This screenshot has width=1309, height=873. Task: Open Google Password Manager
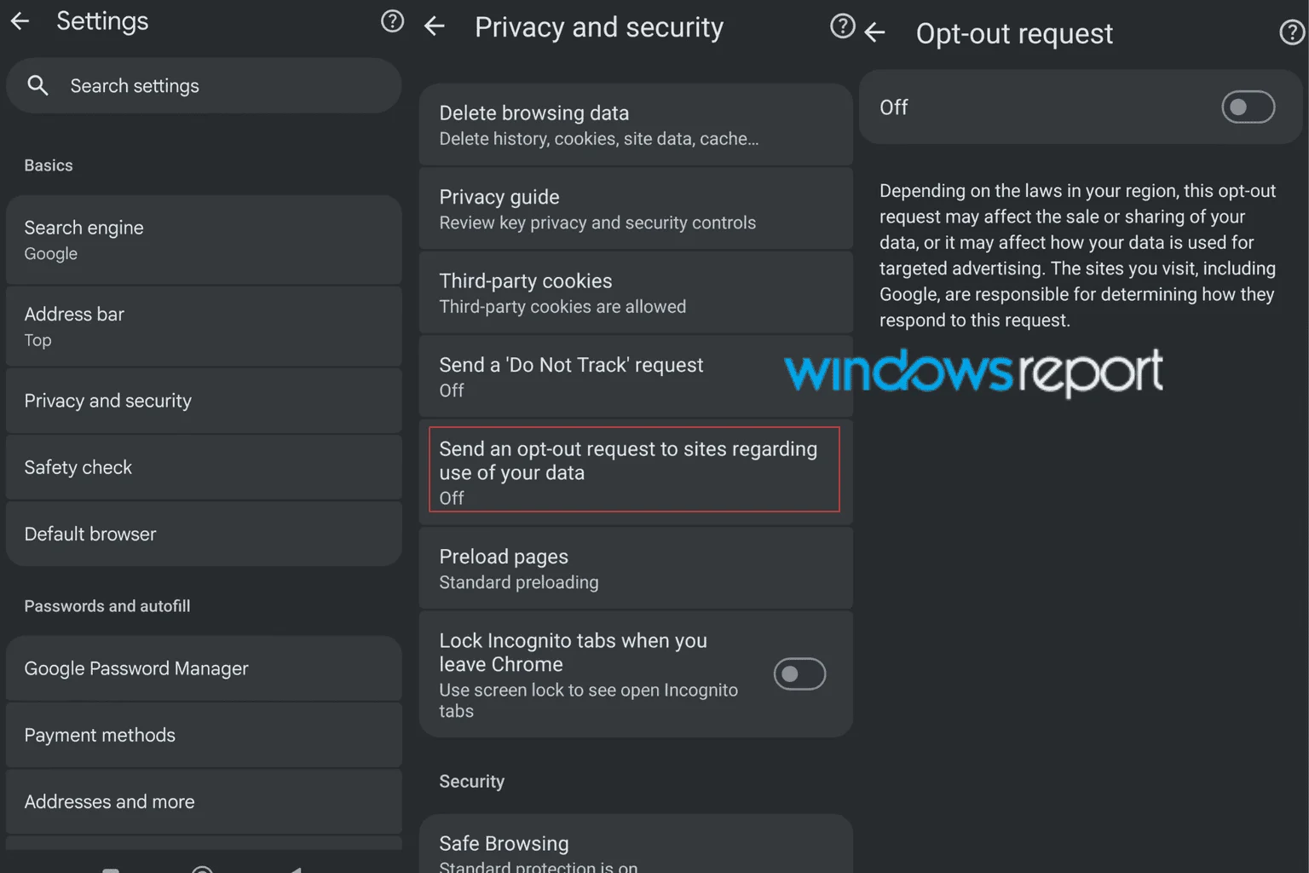[x=204, y=668]
